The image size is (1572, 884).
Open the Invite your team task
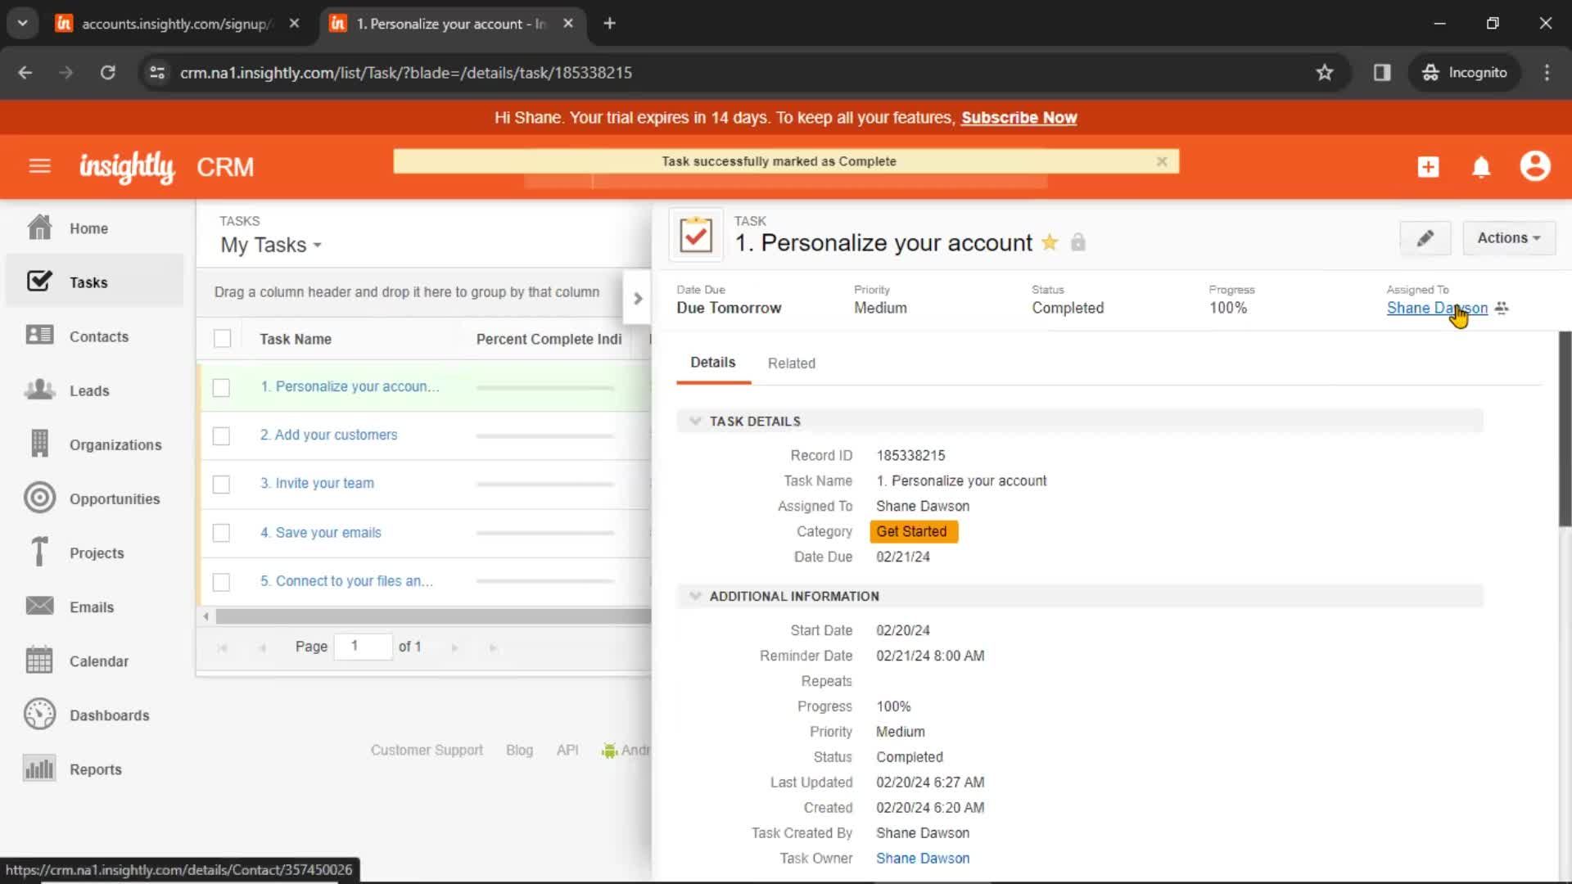[x=317, y=483]
